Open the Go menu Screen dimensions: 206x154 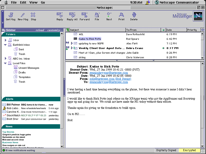[x=43, y=3]
